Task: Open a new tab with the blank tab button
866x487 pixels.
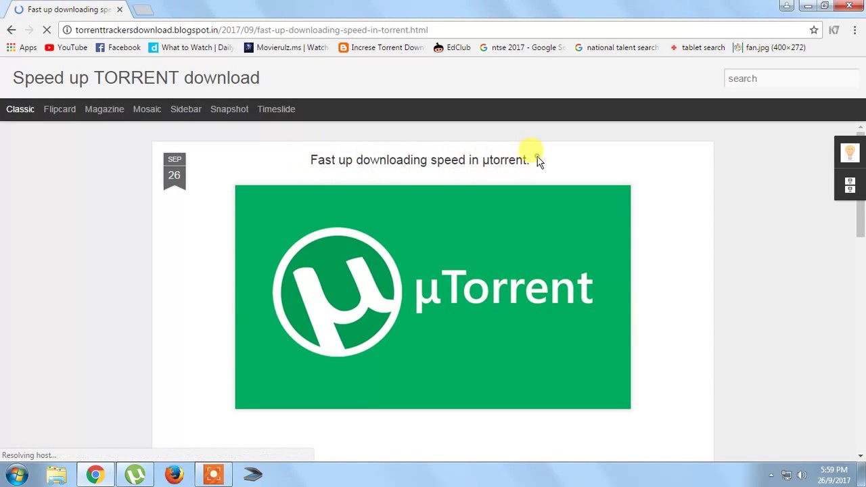Action: click(x=143, y=9)
